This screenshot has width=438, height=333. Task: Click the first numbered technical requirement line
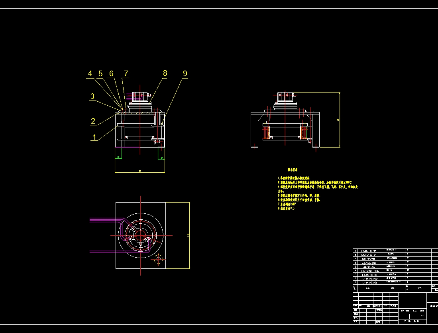pos(294,178)
